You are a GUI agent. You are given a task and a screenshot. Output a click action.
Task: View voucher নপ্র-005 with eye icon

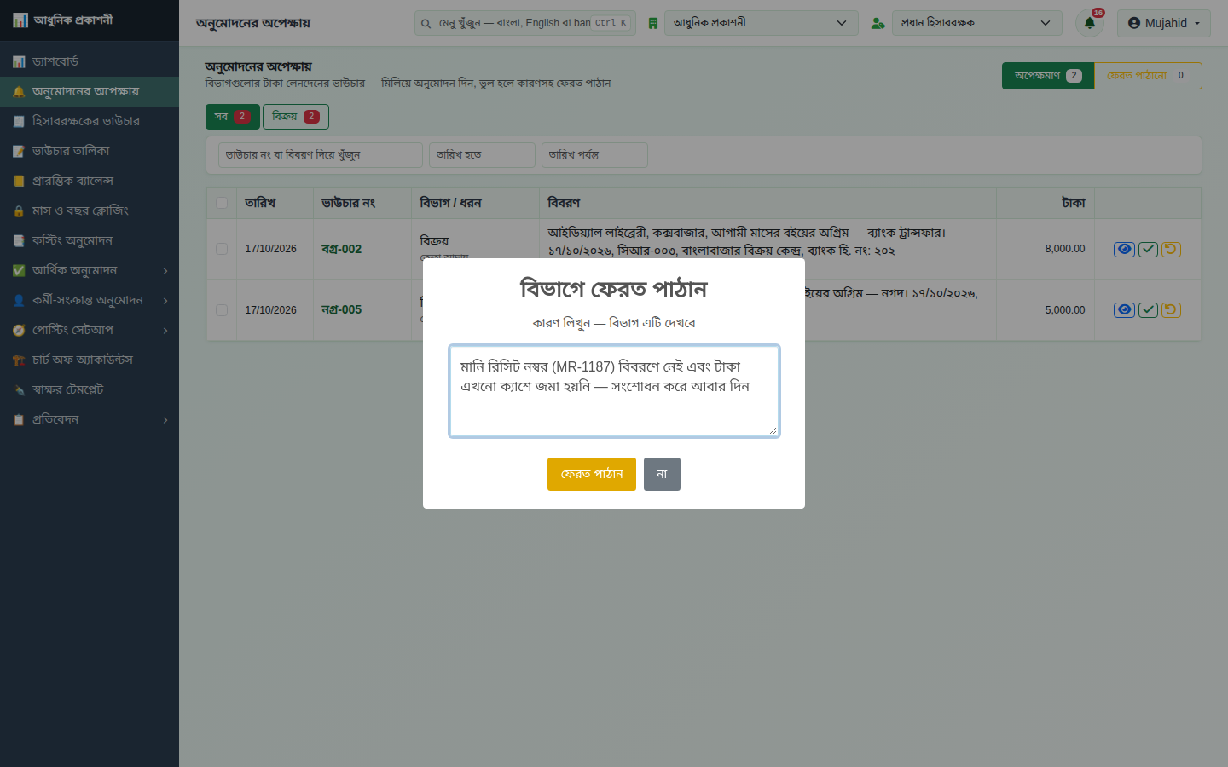(1124, 309)
